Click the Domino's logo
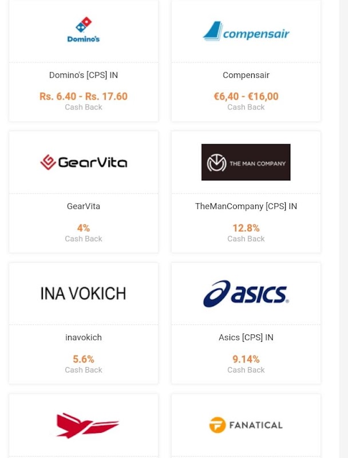This screenshot has height=458, width=348. [84, 30]
